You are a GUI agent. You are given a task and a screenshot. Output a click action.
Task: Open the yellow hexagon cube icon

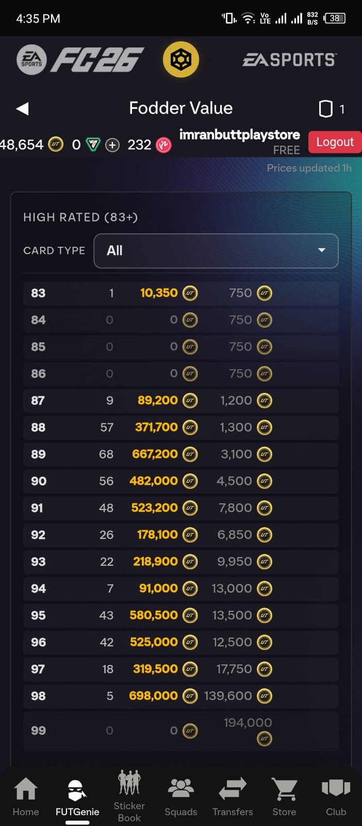181,60
